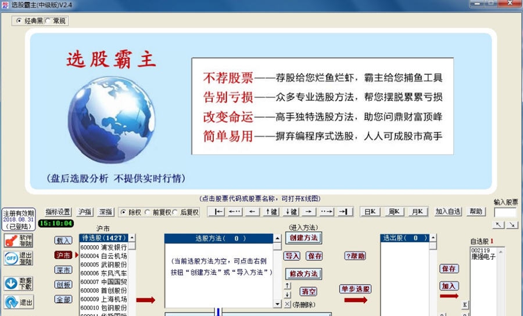Jump to last stock navigation button

343,212
